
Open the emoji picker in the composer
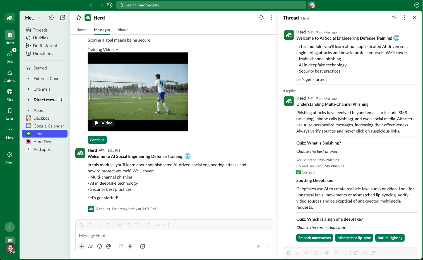tap(100, 246)
